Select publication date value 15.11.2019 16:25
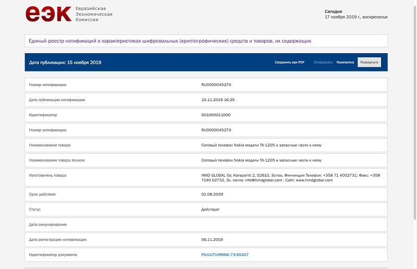This screenshot has width=417, height=269. [218, 100]
